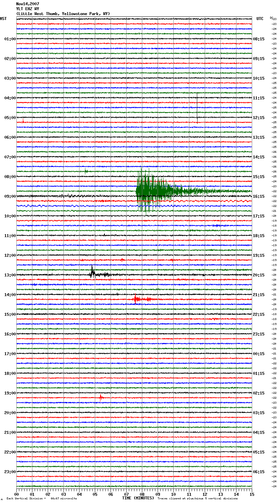
Task: Click the 00:15 UTC time label
Action: tap(259, 354)
